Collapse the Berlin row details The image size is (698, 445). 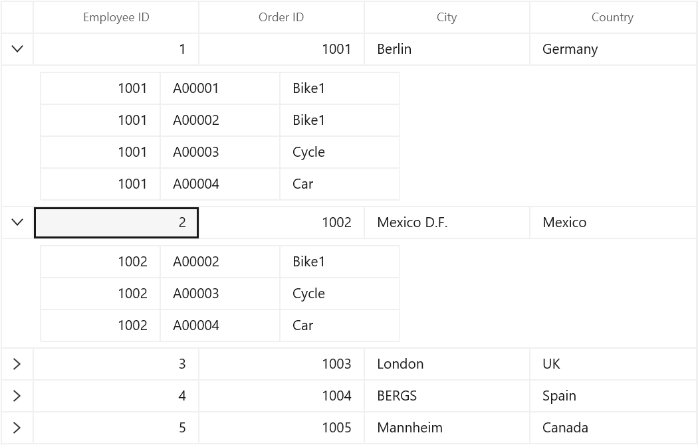(17, 49)
